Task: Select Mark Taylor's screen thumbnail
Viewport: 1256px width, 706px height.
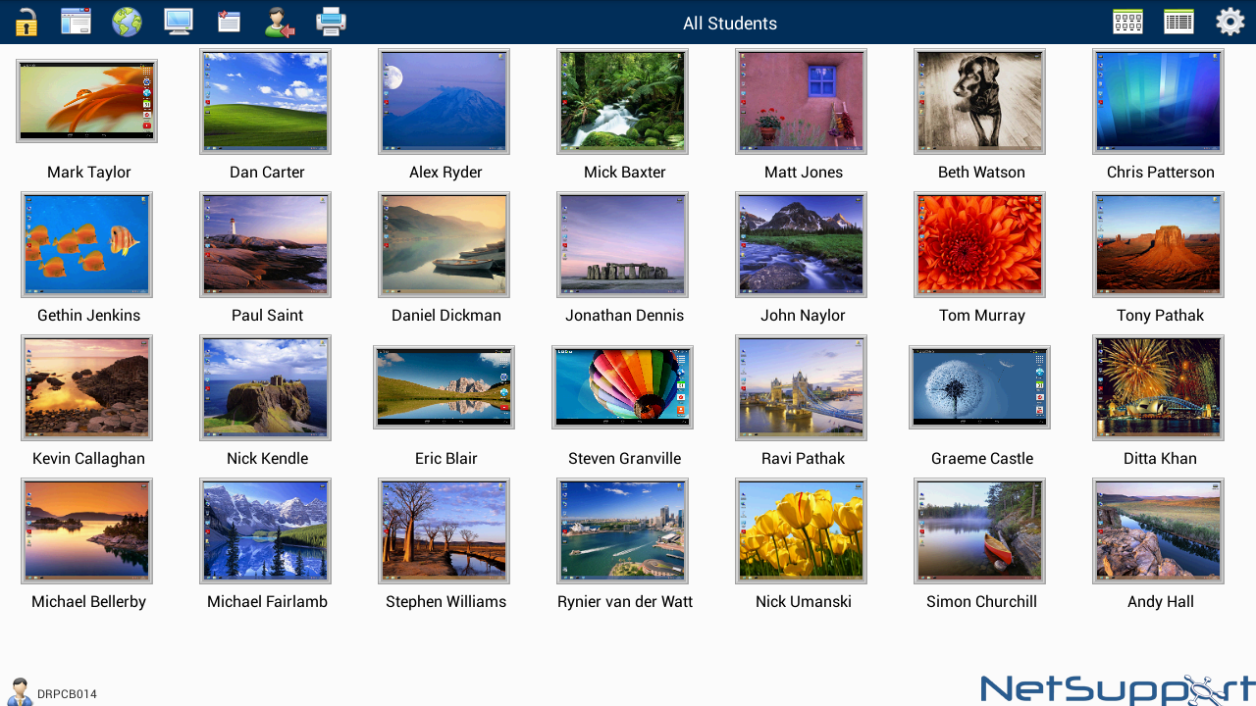Action: point(86,101)
